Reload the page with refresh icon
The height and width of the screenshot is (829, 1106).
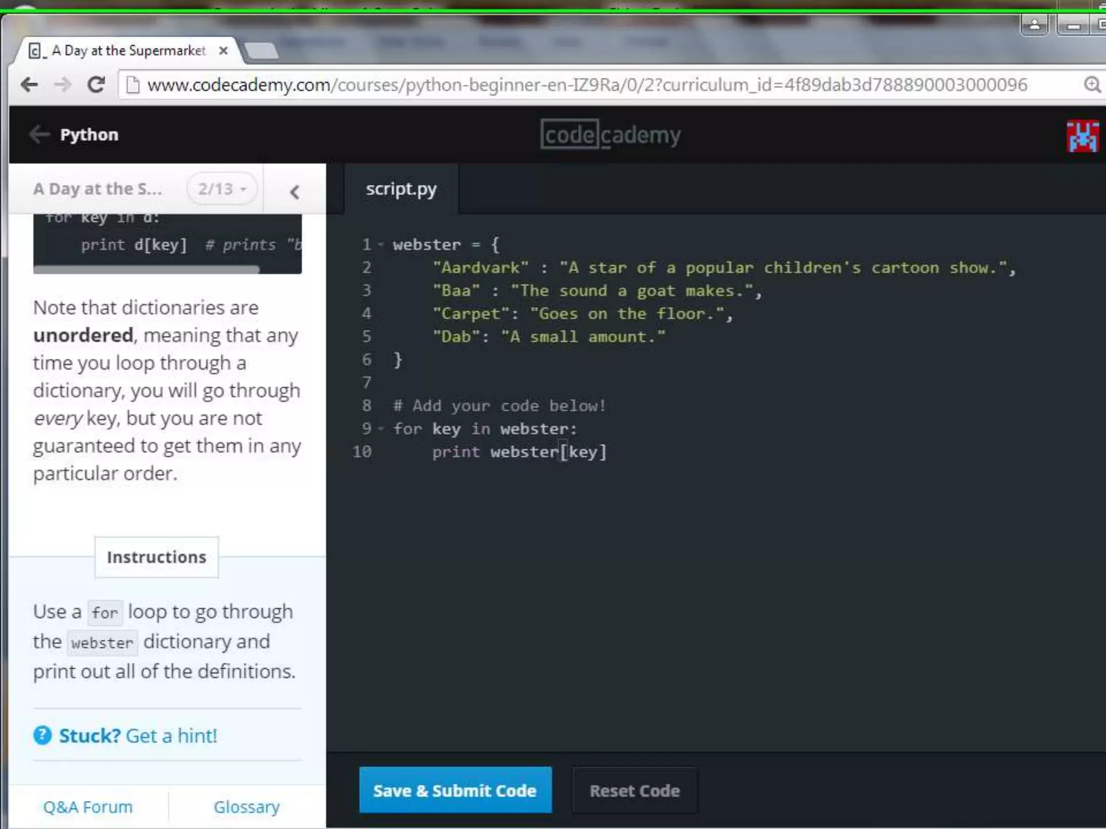tap(96, 85)
